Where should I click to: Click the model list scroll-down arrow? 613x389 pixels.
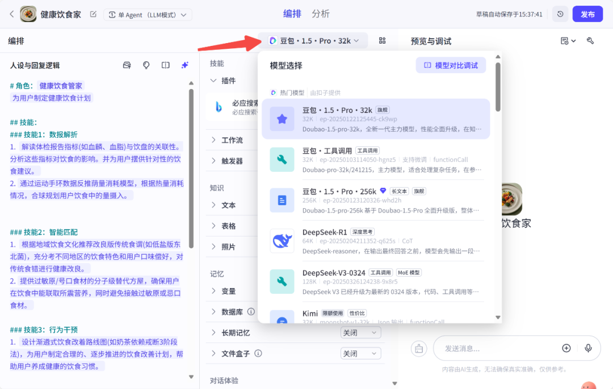click(x=498, y=318)
